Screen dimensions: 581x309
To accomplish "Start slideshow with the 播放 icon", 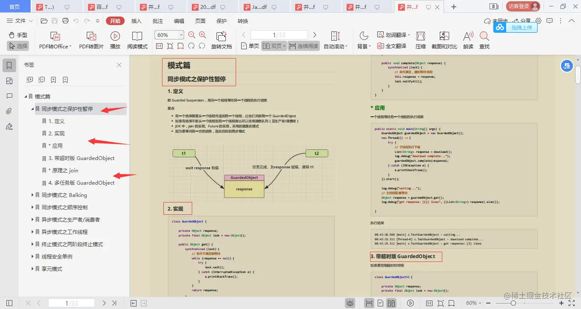I will point(115,39).
